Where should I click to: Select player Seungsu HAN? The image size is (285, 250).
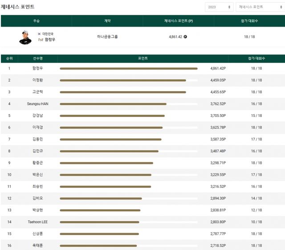pyautogui.click(x=38, y=104)
